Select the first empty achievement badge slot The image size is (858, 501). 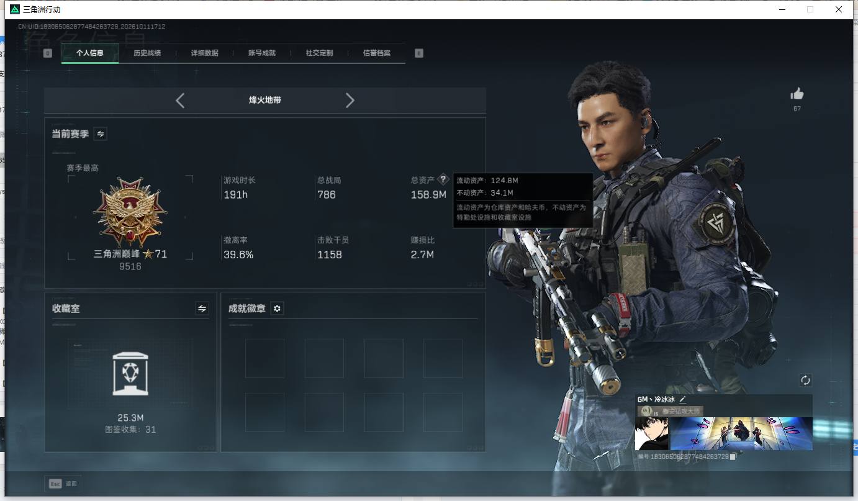264,358
